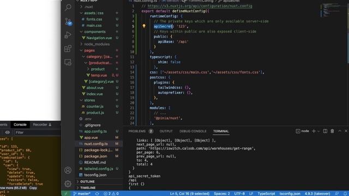Add a new terminal with plus icon
The width and height of the screenshot is (349, 196).
click(314, 131)
